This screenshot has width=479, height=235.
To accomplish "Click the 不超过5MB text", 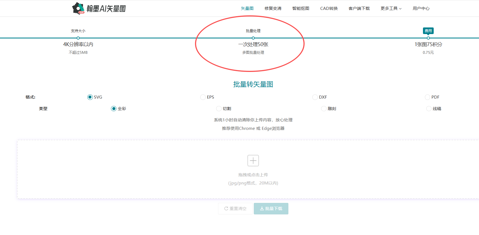I will pyautogui.click(x=78, y=52).
